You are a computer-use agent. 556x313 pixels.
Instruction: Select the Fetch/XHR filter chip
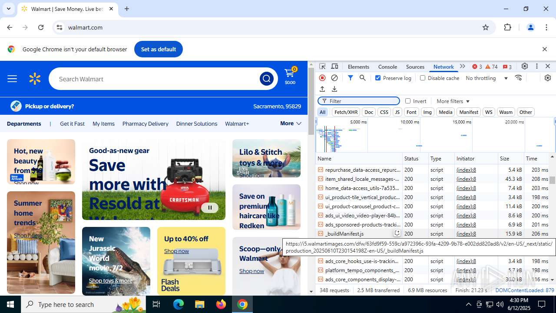tap(346, 112)
